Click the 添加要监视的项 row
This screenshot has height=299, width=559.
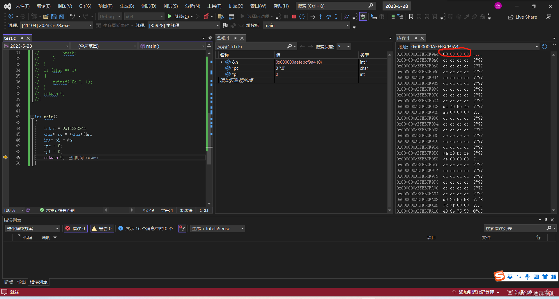[x=303, y=80]
